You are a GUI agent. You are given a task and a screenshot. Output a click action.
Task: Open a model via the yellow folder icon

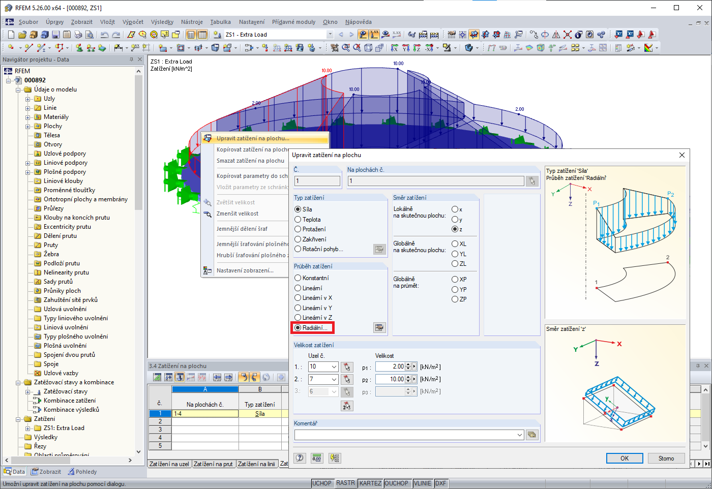(x=22, y=35)
